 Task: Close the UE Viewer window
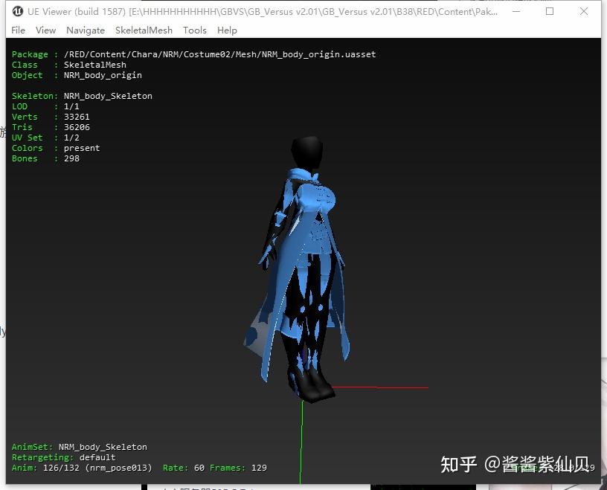coord(584,12)
